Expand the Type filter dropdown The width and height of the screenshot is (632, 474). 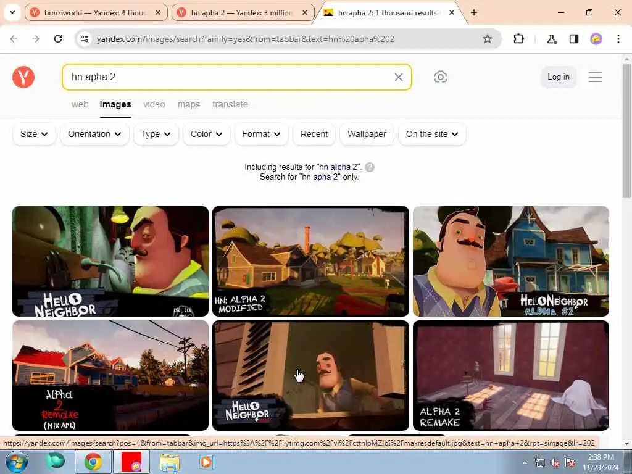pyautogui.click(x=156, y=134)
